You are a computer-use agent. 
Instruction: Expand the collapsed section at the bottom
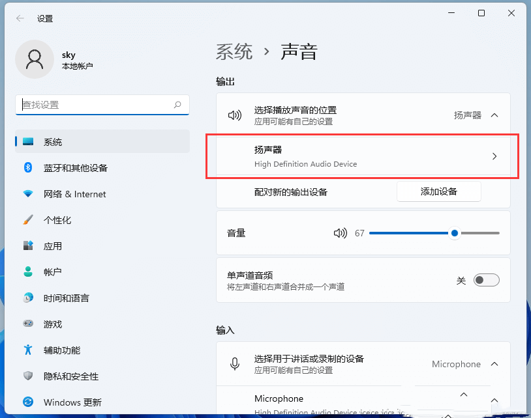coord(463,394)
